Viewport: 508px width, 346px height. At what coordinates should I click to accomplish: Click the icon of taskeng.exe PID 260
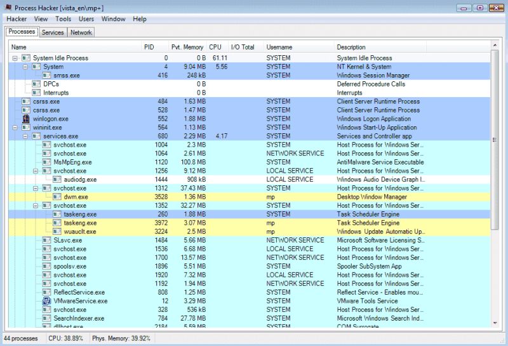click(57, 214)
